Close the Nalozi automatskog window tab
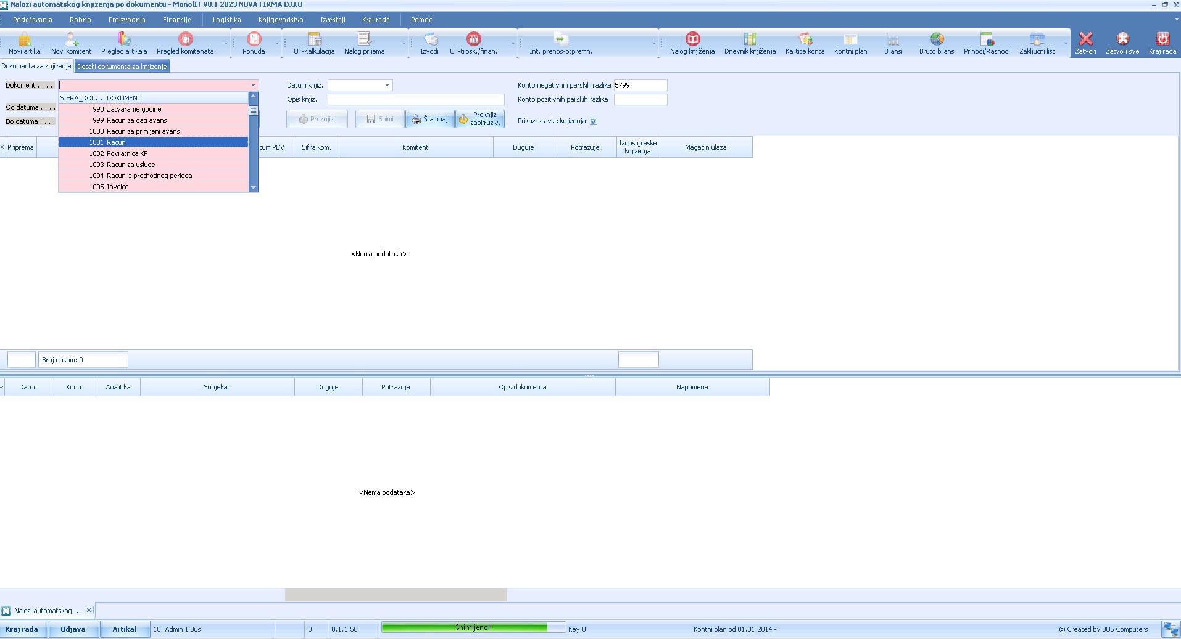The image size is (1181, 639). [89, 610]
